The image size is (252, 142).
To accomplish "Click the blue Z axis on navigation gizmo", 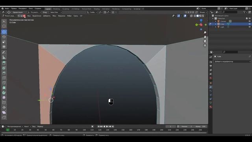I will pos(201,20).
